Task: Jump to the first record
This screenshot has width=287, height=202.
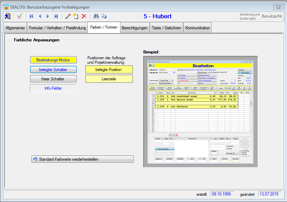Action: point(31,16)
